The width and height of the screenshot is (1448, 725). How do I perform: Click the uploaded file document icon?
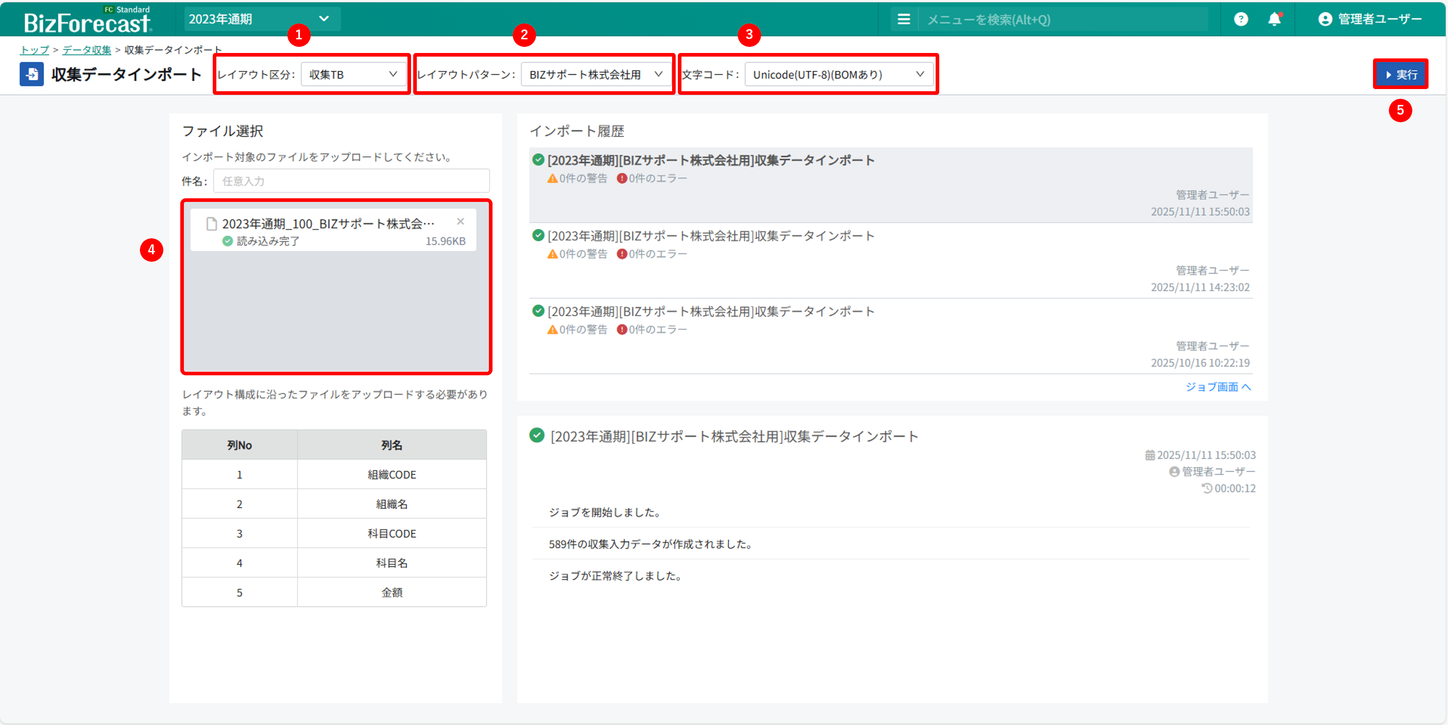[212, 224]
